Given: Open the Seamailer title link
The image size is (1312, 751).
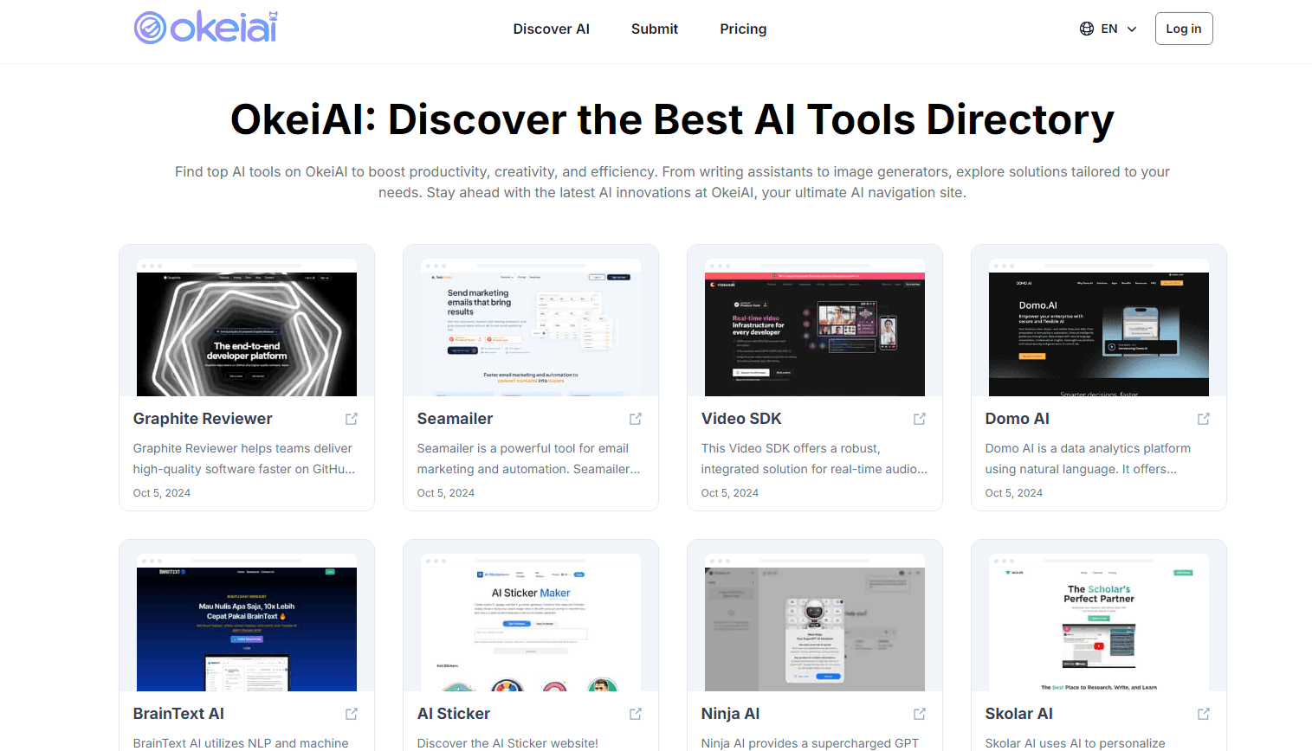Looking at the screenshot, I should (455, 419).
